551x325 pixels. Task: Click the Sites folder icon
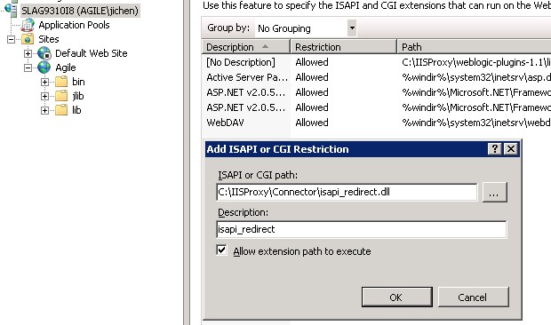pyautogui.click(x=28, y=39)
